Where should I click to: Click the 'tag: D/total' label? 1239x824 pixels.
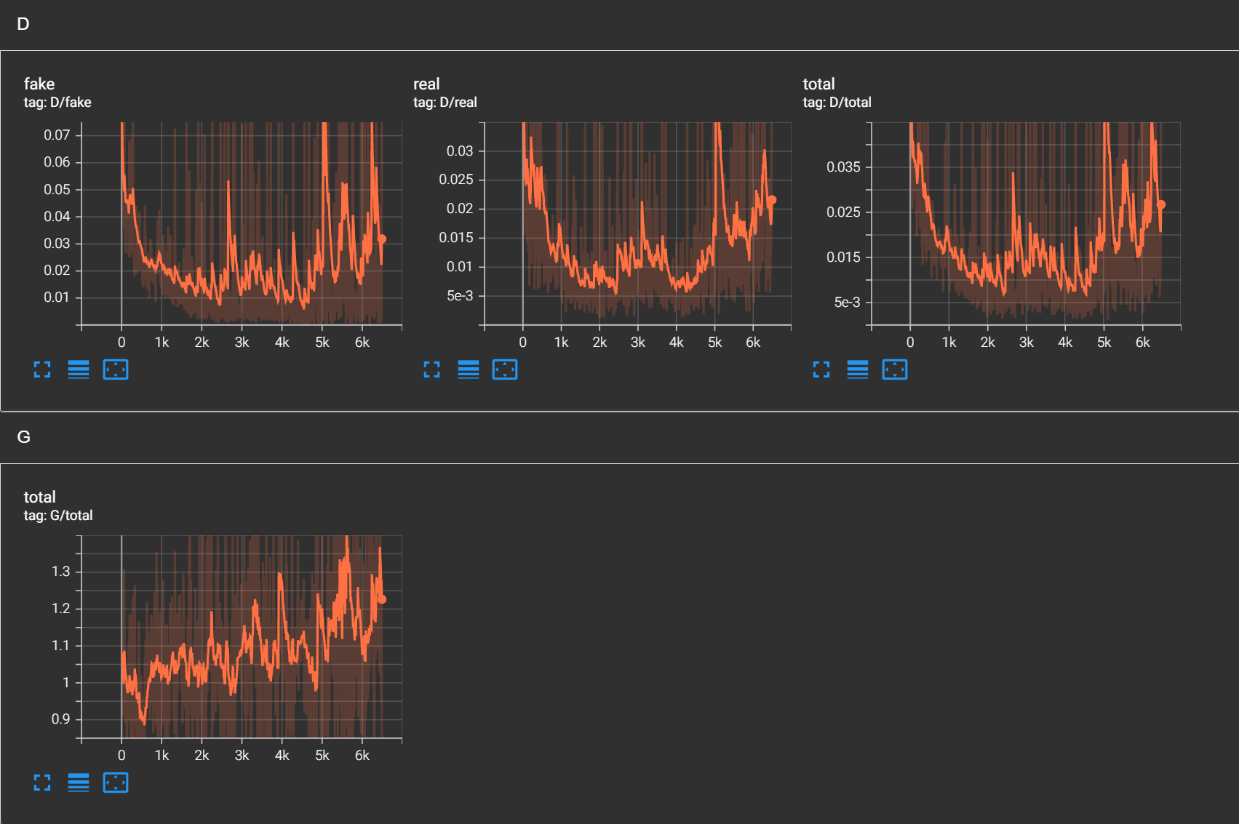(x=837, y=103)
